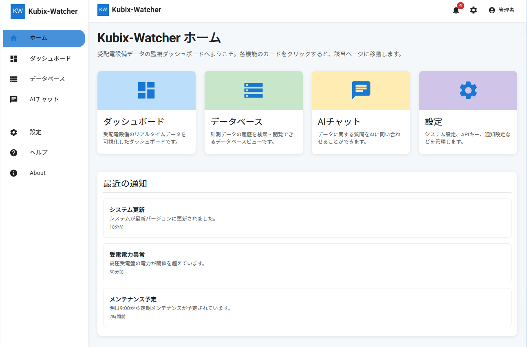The image size is (527, 347).
Task: Click the About info icon in sidebar
Action: (13, 172)
